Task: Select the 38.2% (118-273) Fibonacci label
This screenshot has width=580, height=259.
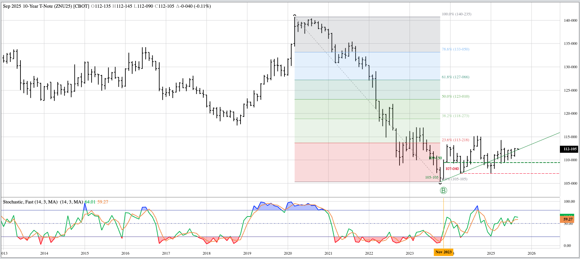Action: click(x=455, y=116)
